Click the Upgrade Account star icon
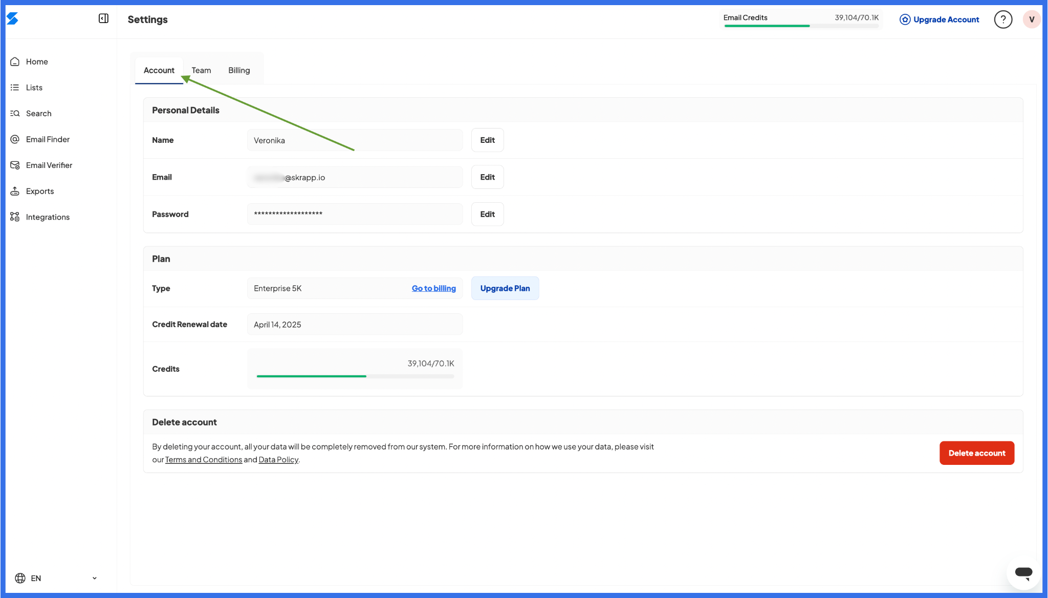 point(905,19)
